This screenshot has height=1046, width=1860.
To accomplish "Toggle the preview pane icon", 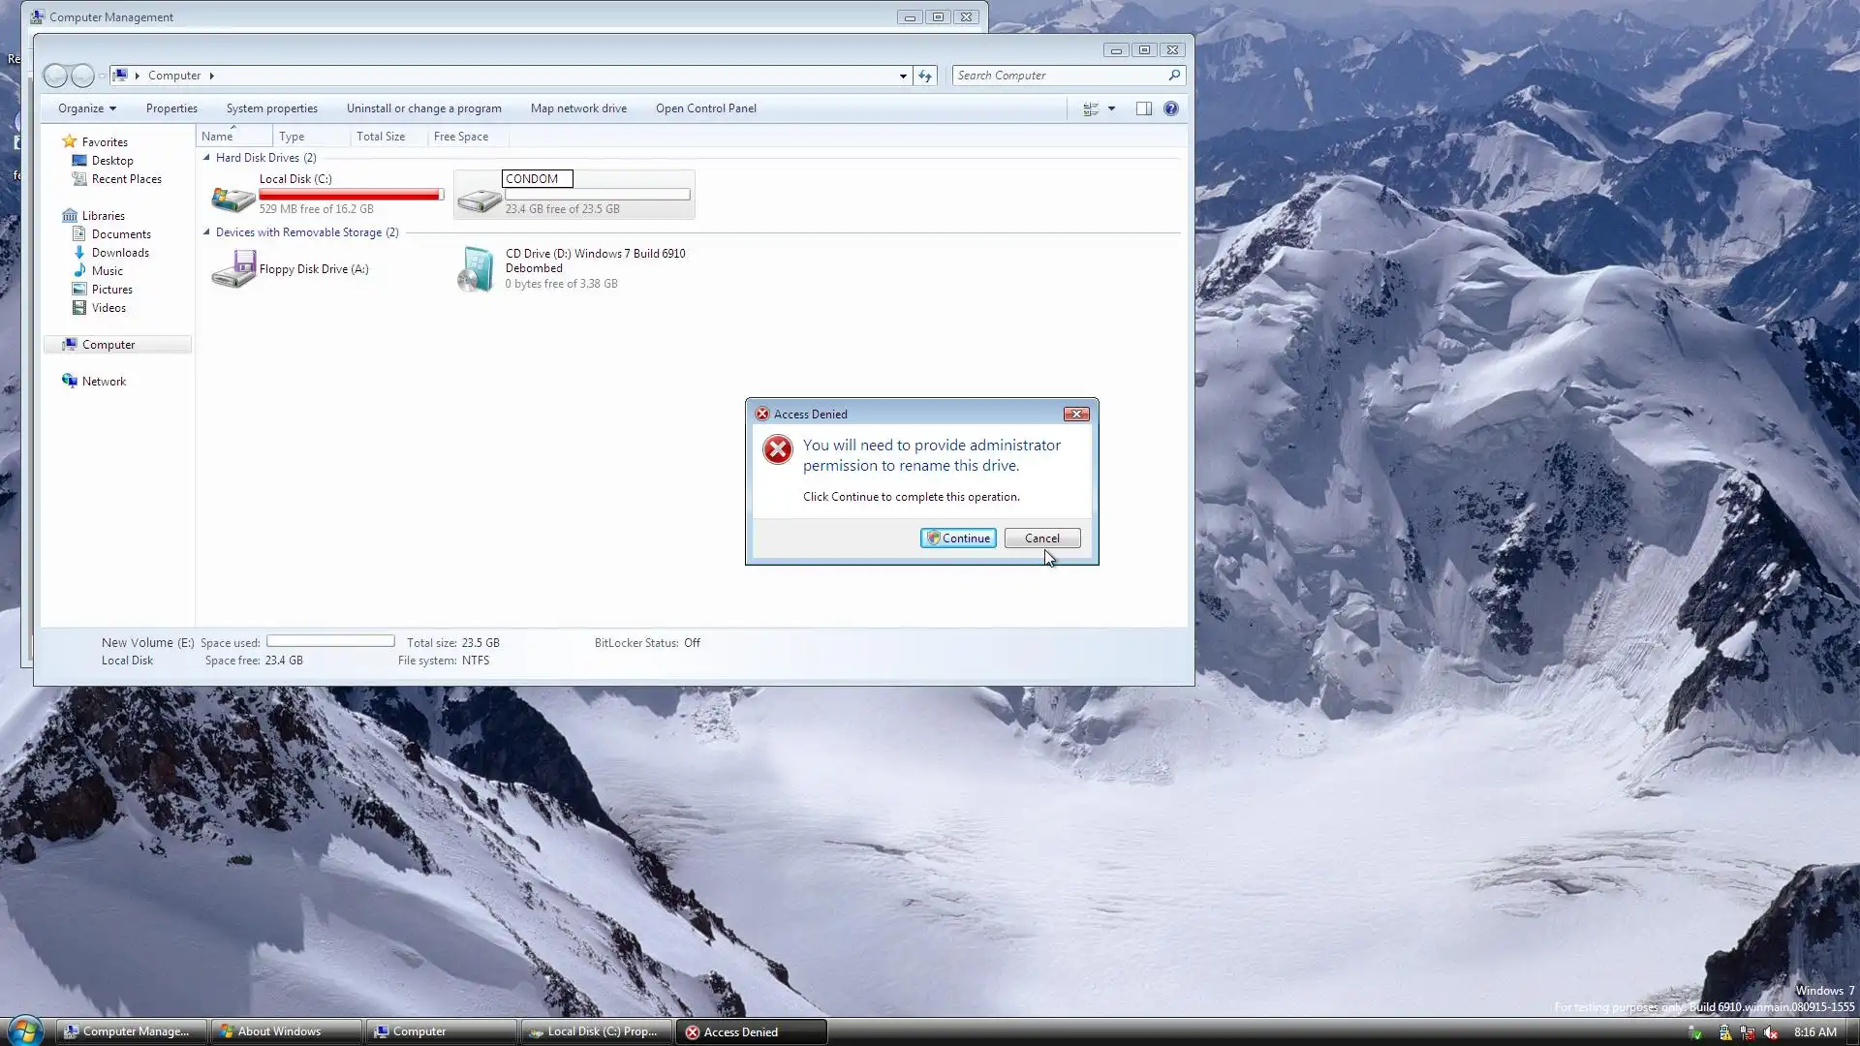I will click(x=1143, y=108).
